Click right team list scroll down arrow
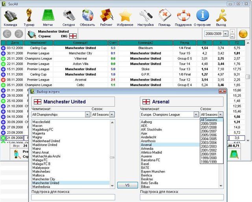This screenshot has width=252, height=202. tap(221, 186)
